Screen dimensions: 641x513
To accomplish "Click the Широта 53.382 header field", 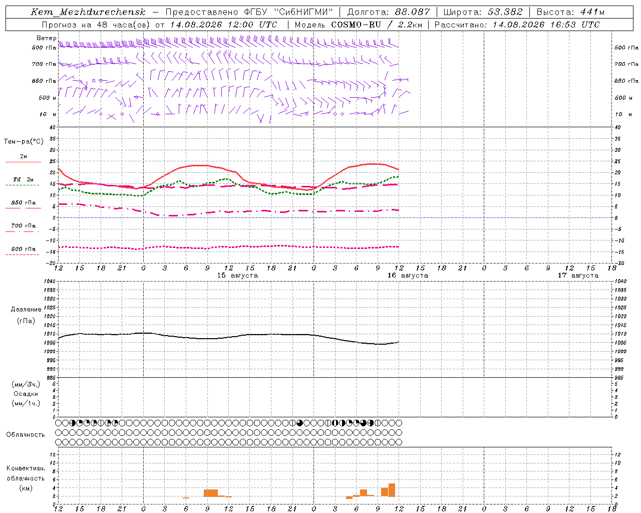I will [483, 12].
